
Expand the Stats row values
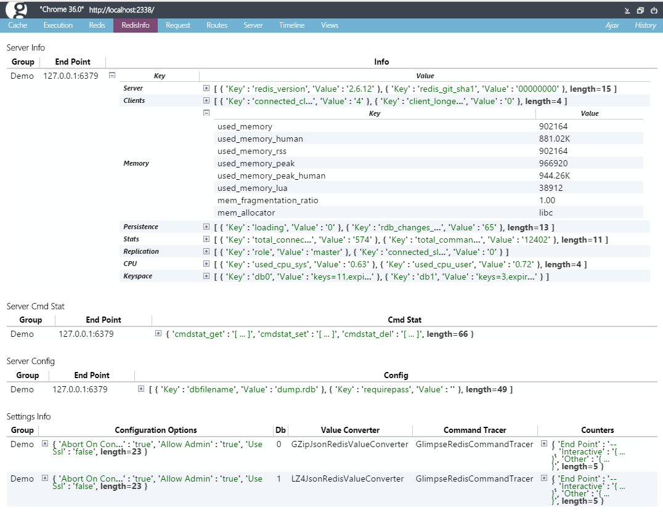coord(206,239)
